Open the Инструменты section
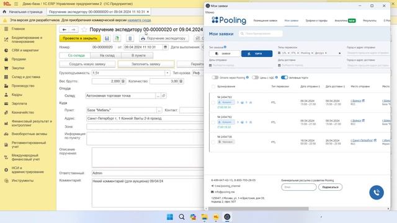The width and height of the screenshot is (397, 223). click(x=22, y=180)
